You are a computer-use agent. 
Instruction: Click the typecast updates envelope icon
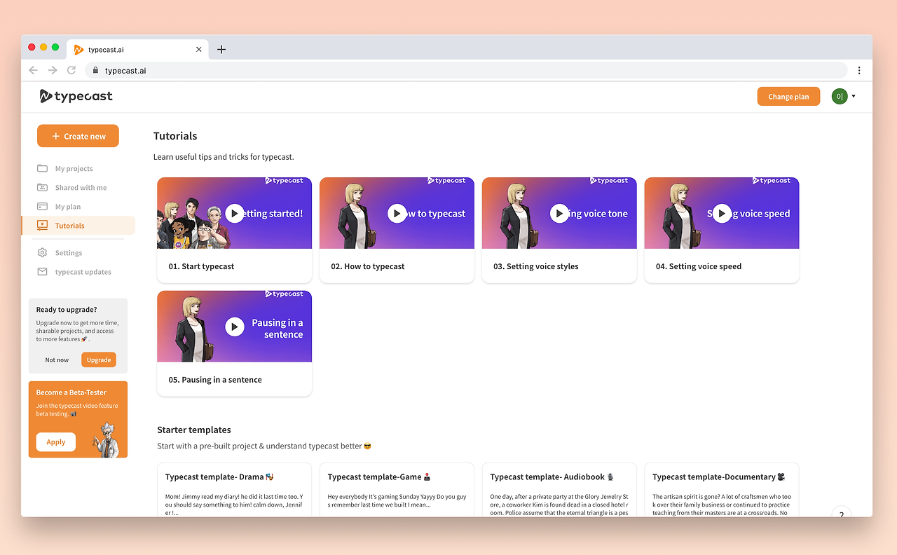[x=42, y=271]
